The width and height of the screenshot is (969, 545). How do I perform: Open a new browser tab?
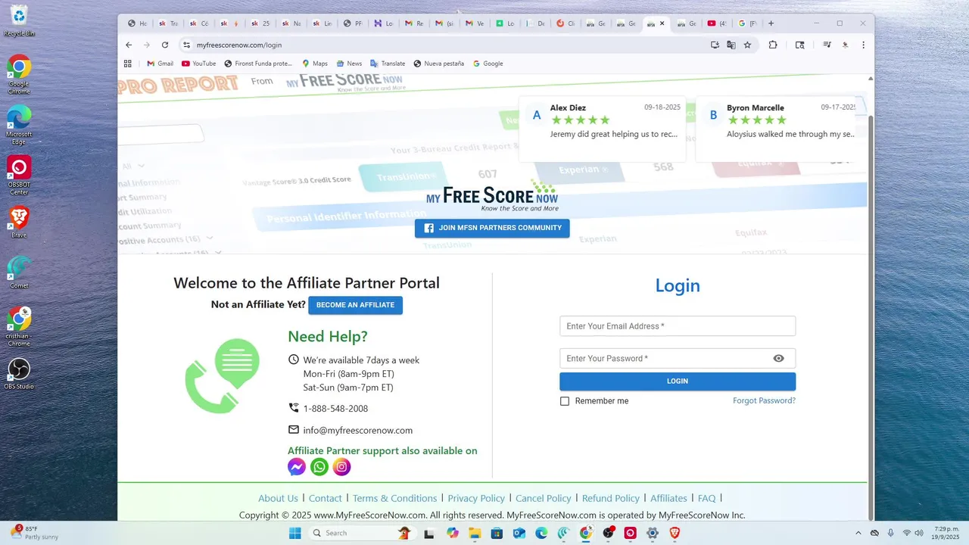tap(771, 23)
